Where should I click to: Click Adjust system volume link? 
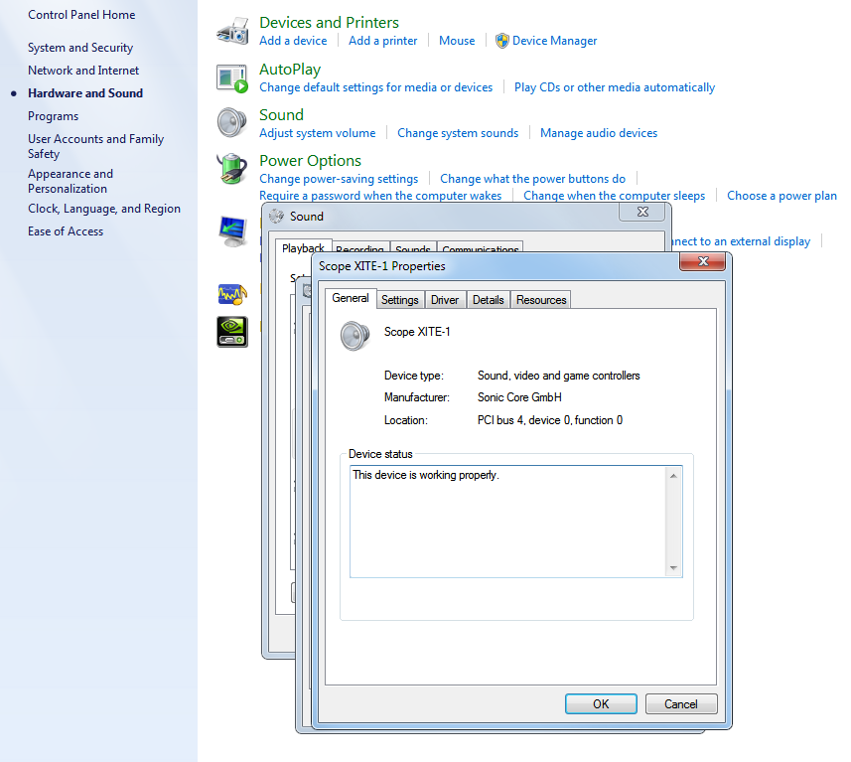coord(318,133)
